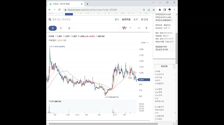Click help icon next to 추정PER EPS
Screen dimensions: 224x125
pyautogui.click(x=168, y=36)
